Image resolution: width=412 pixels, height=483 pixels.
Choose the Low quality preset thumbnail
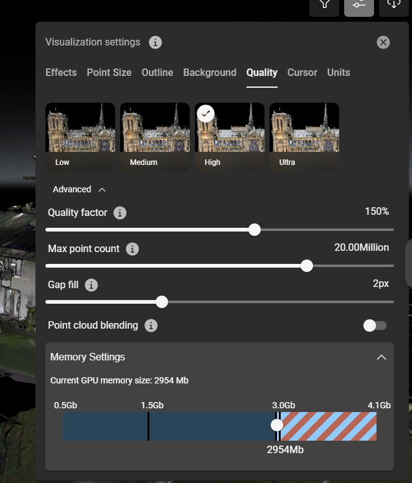(x=80, y=137)
